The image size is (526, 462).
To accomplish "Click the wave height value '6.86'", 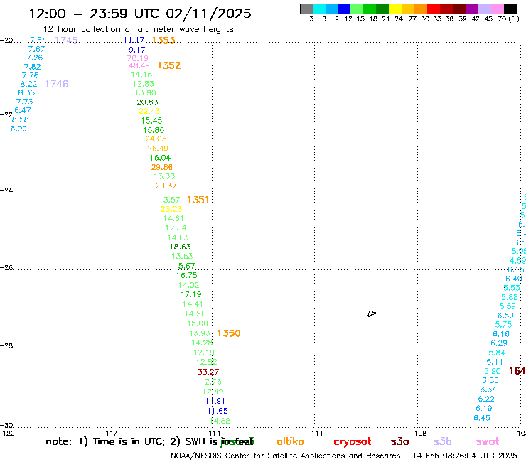I will pyautogui.click(x=490, y=381).
